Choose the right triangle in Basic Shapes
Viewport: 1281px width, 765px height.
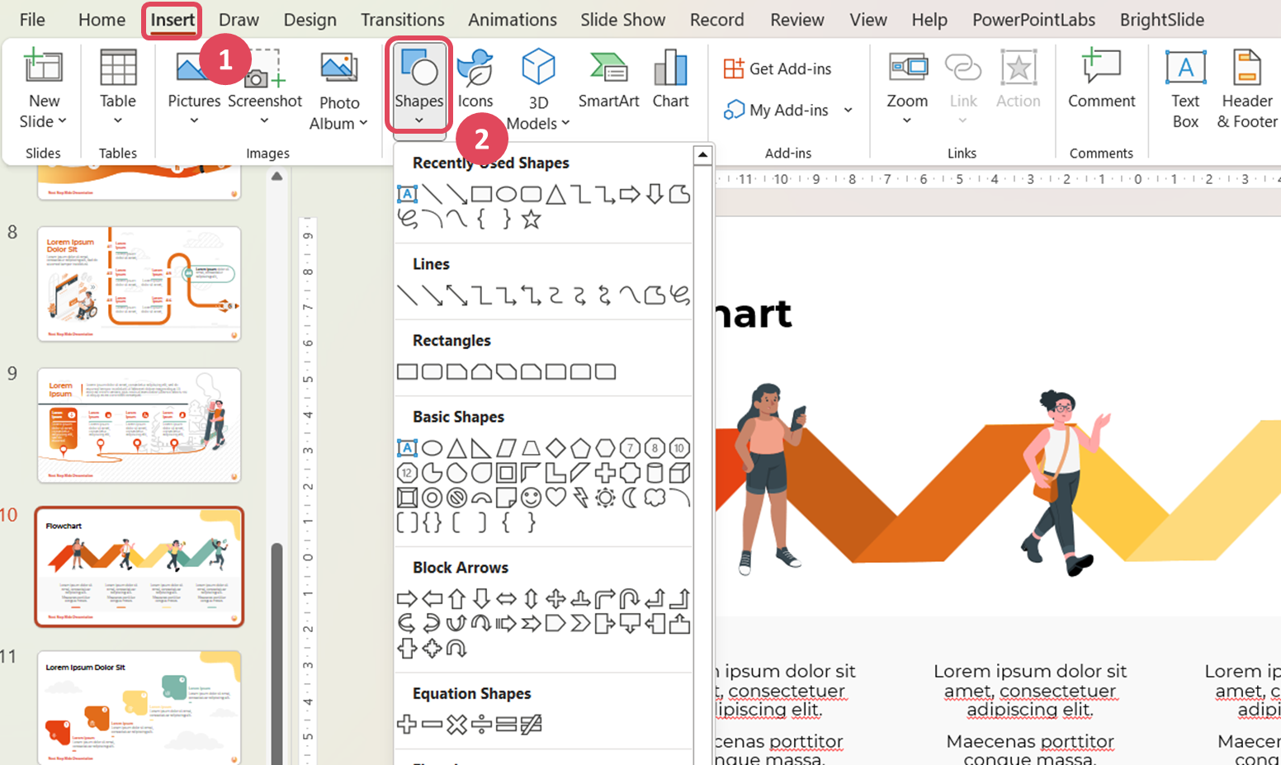click(481, 448)
